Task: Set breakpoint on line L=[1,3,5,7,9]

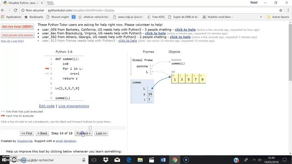Action: [67, 88]
